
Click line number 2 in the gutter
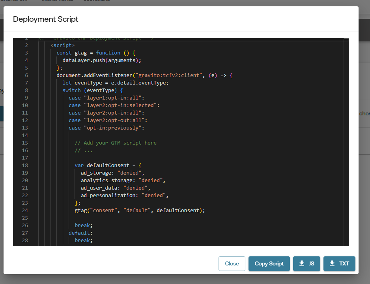click(x=26, y=45)
